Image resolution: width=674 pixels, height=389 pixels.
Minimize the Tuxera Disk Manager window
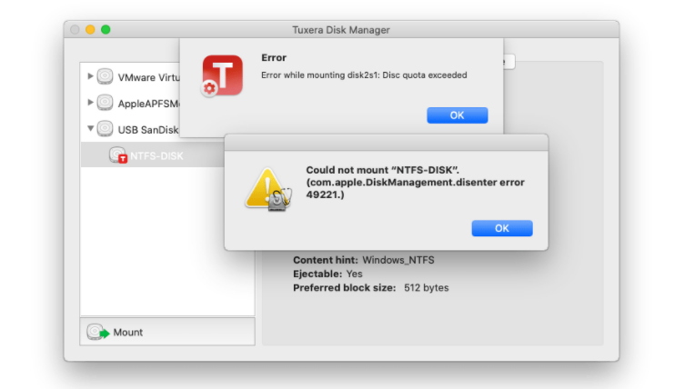[90, 30]
